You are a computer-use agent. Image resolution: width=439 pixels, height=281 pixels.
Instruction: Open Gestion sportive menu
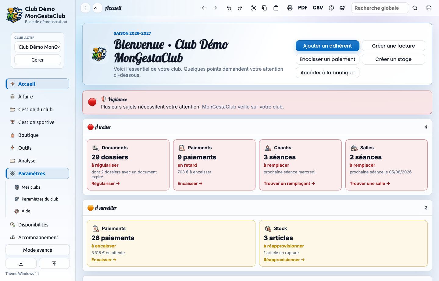coord(37,122)
